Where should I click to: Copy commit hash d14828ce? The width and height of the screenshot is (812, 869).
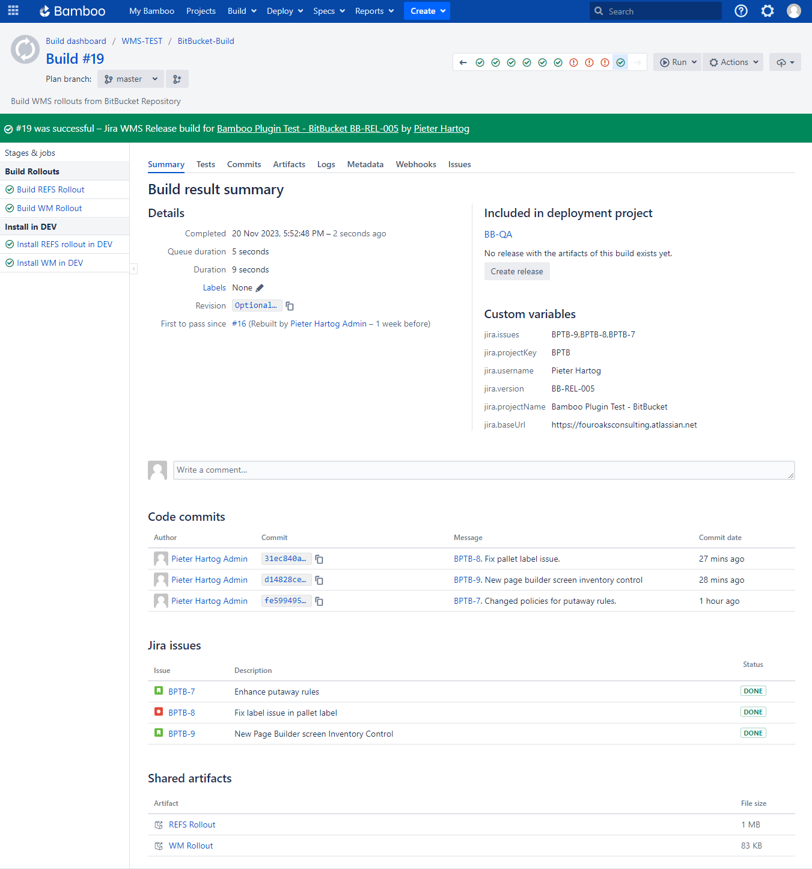pos(319,580)
